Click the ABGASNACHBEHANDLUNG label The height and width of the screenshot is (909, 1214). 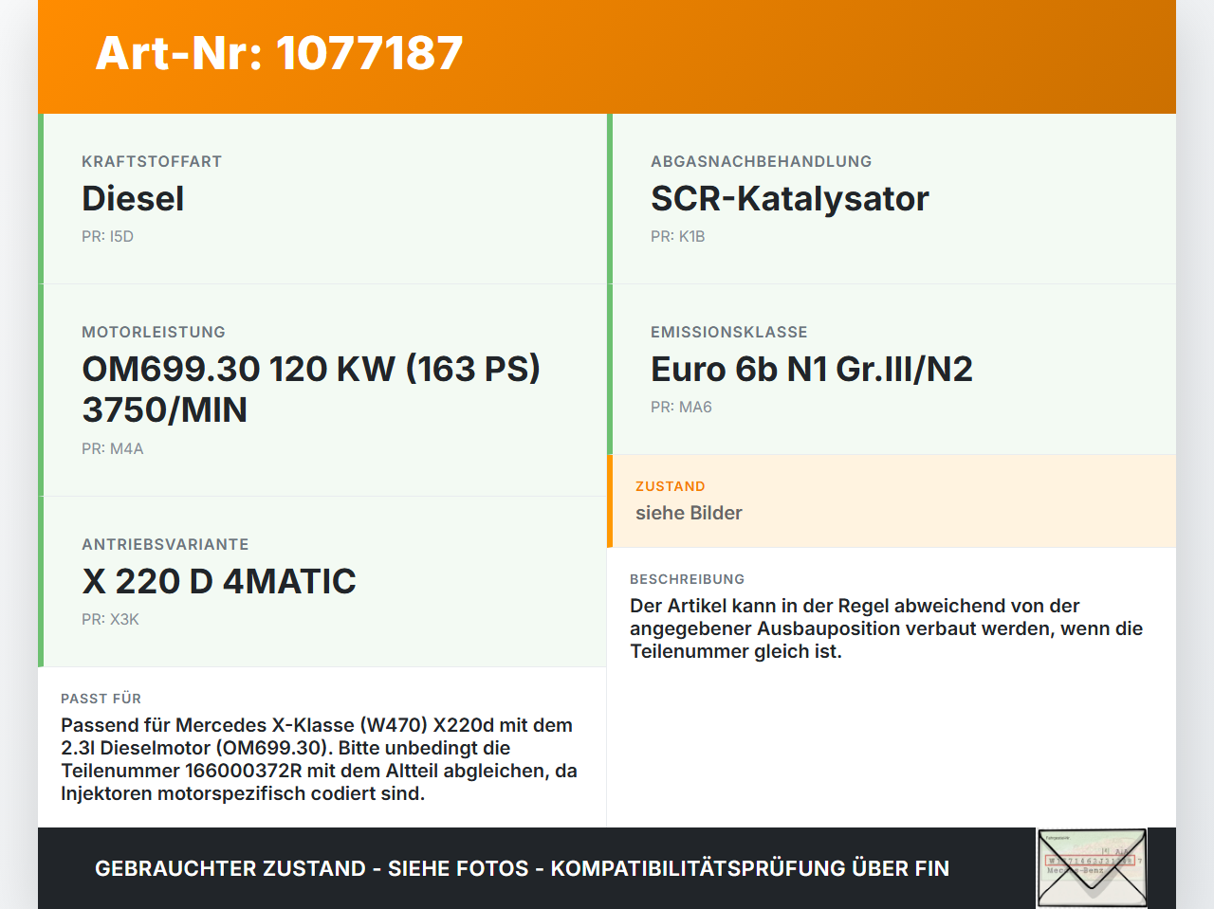[x=761, y=162]
